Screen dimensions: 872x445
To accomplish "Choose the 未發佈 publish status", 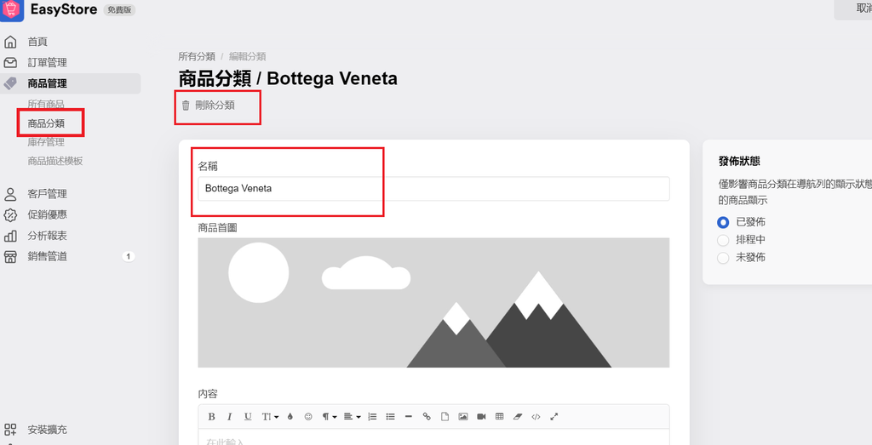I will 723,258.
